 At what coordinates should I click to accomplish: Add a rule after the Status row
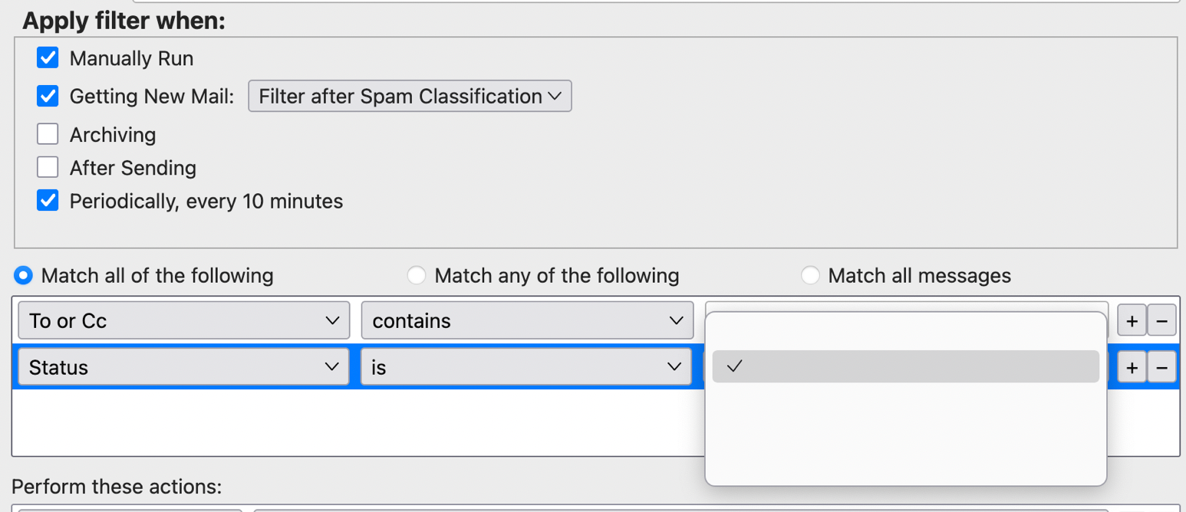pyautogui.click(x=1132, y=368)
